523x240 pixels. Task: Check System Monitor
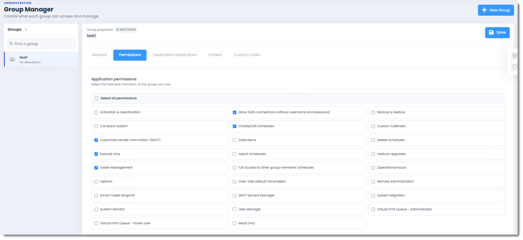pyautogui.click(x=96, y=209)
